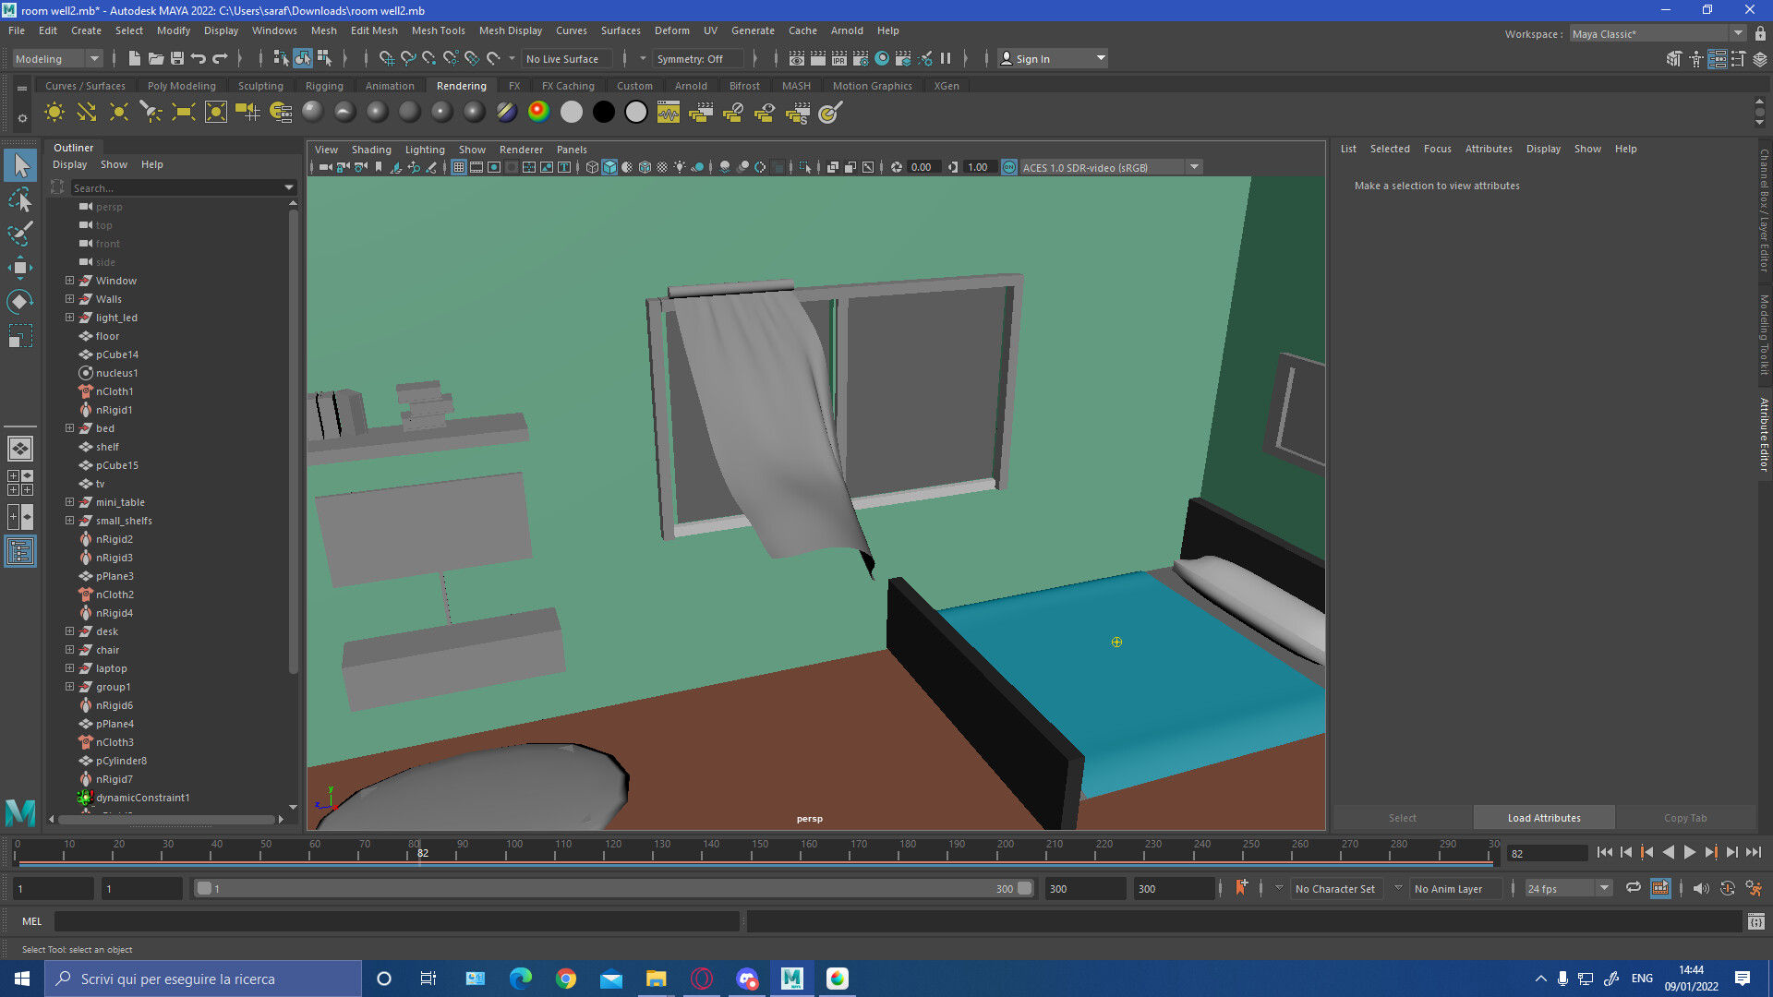Image resolution: width=1773 pixels, height=997 pixels.
Task: Click the wireframe-on-shaded icon in viewport toolbar
Action: (x=645, y=167)
